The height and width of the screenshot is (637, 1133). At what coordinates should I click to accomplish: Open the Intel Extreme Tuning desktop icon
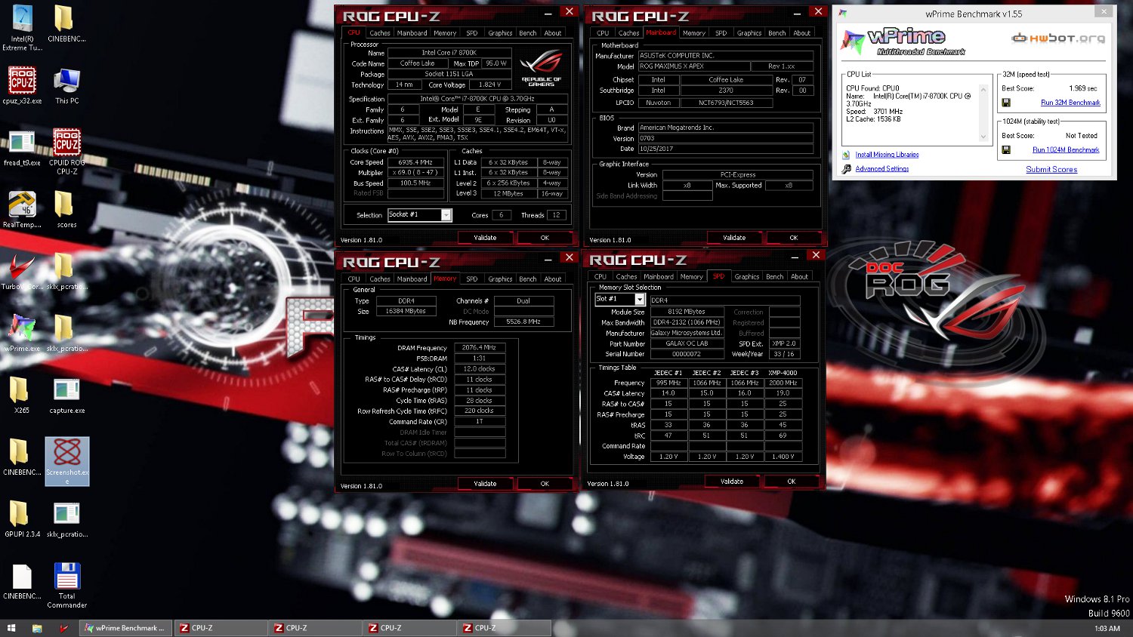[22, 28]
